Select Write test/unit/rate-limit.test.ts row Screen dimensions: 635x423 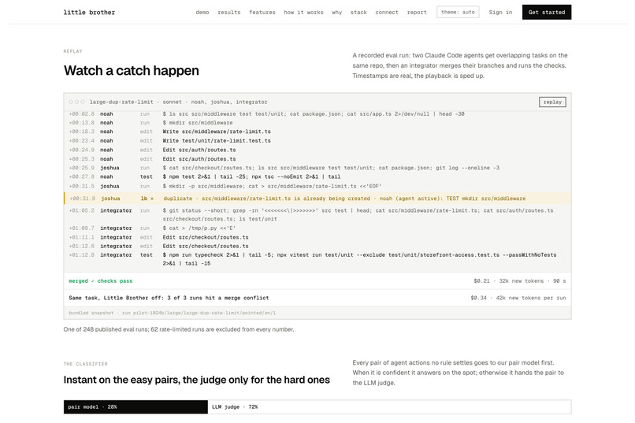click(x=317, y=140)
